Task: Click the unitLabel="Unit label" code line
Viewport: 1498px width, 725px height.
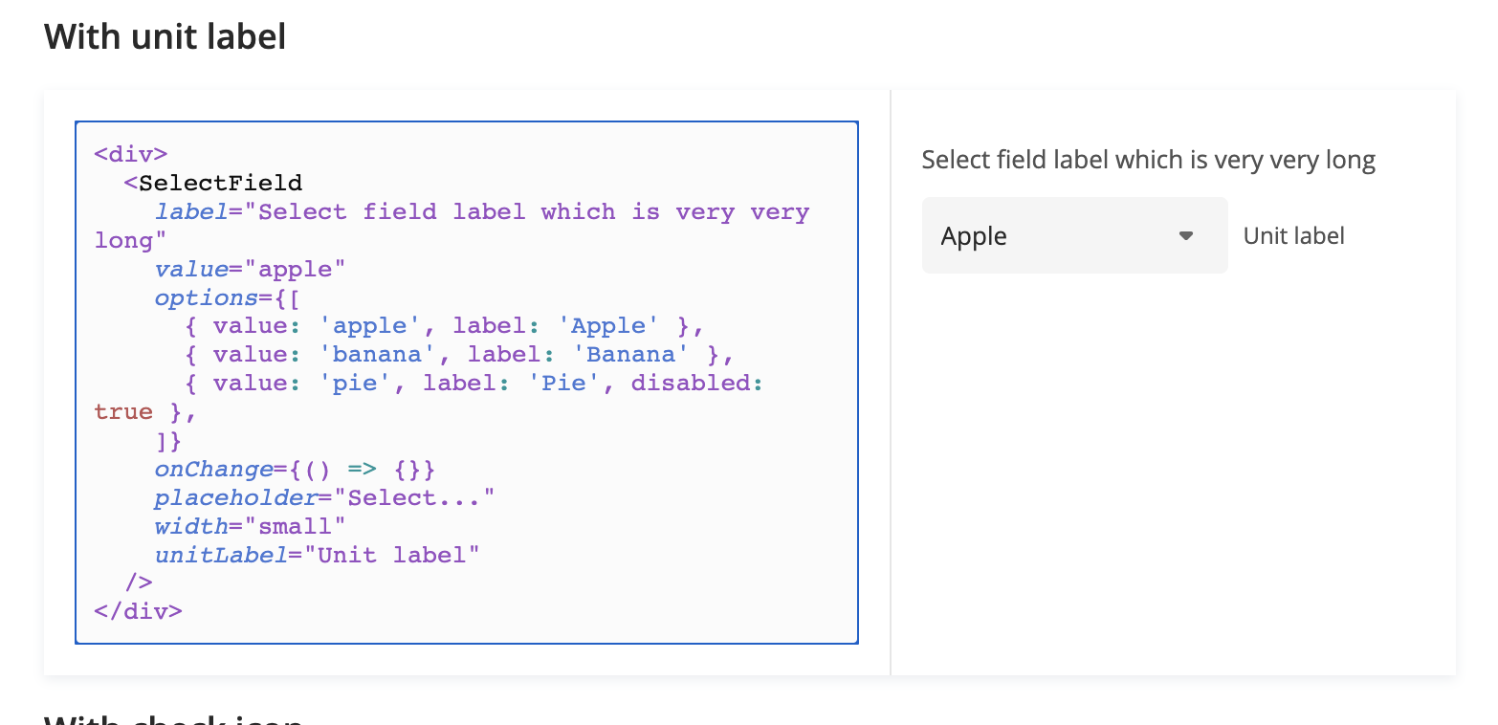Action: (316, 555)
